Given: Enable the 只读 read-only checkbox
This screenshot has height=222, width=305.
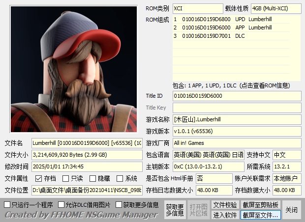Looking at the screenshot, I should 65,178.
